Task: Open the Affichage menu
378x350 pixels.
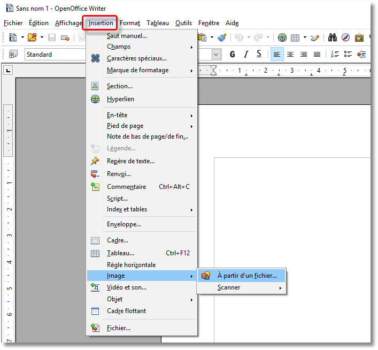Action: tap(68, 23)
